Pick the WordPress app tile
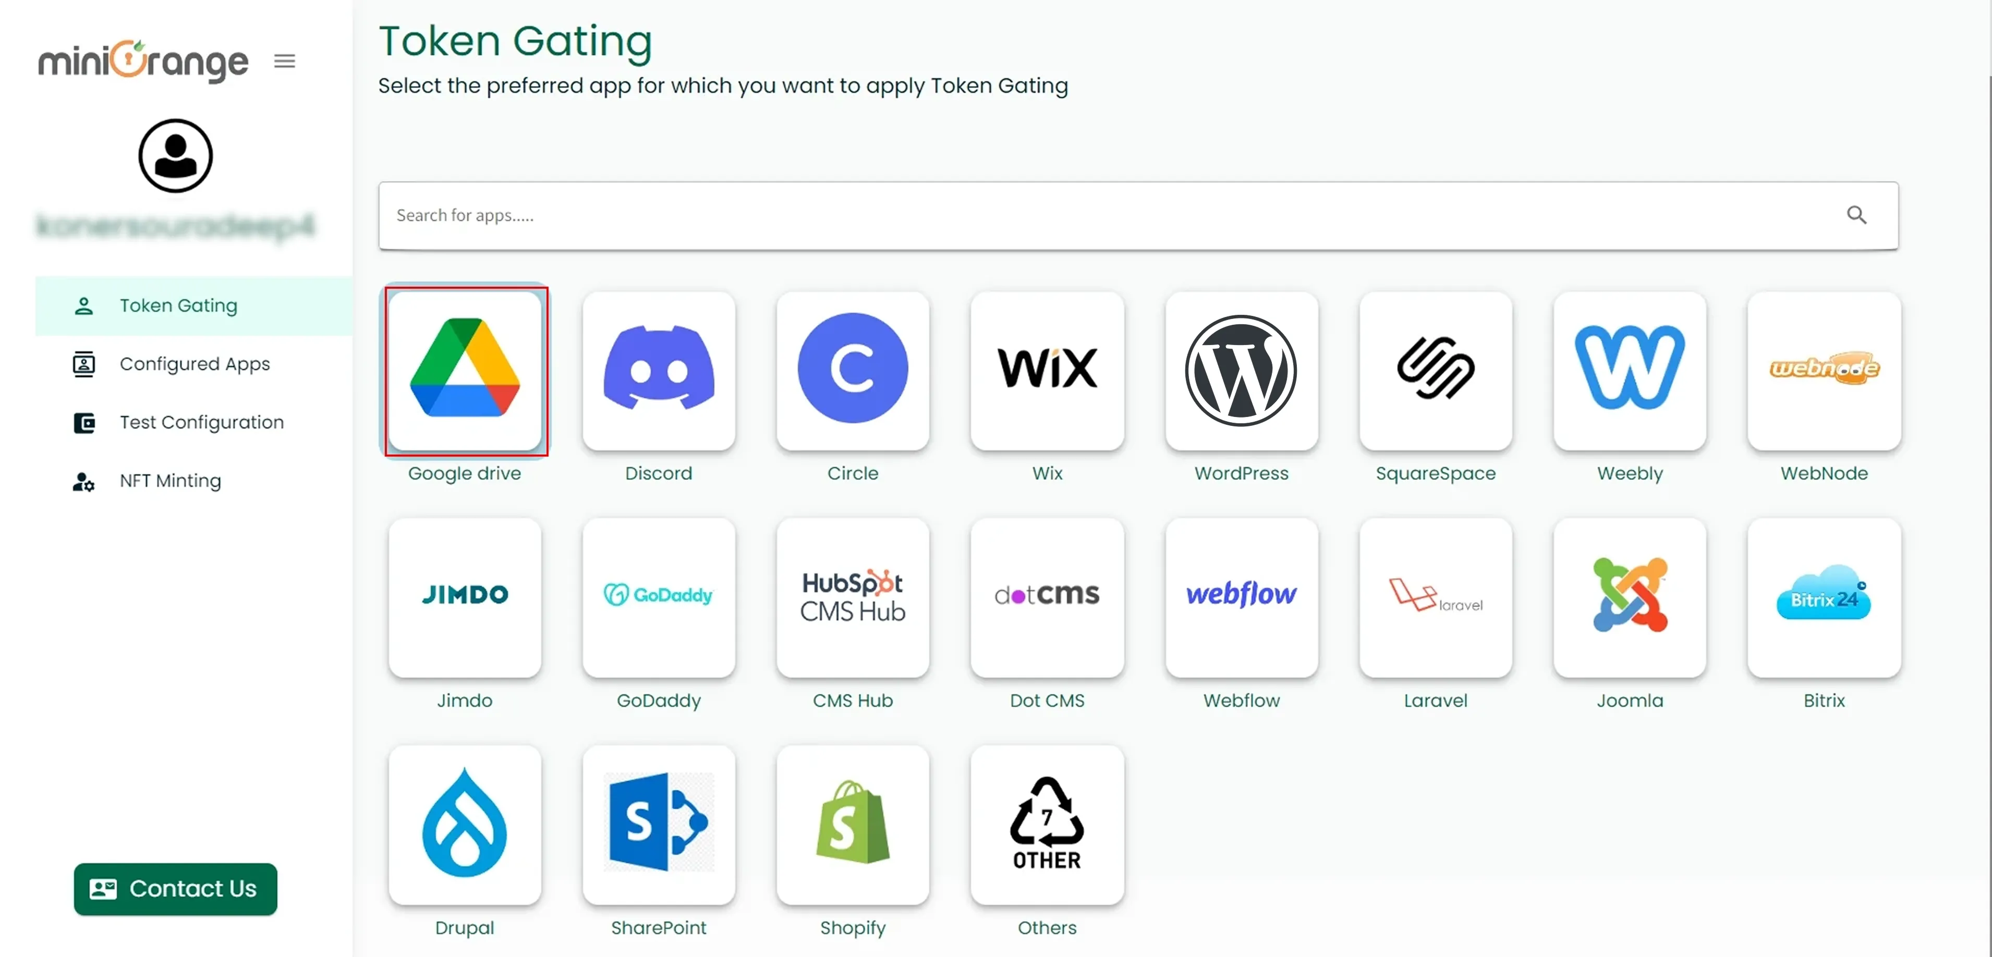1992x957 pixels. pyautogui.click(x=1241, y=370)
